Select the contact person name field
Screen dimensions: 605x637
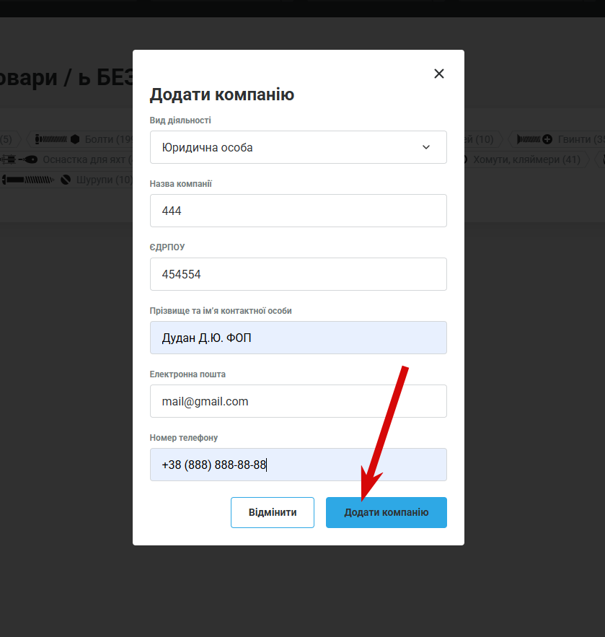[299, 338]
